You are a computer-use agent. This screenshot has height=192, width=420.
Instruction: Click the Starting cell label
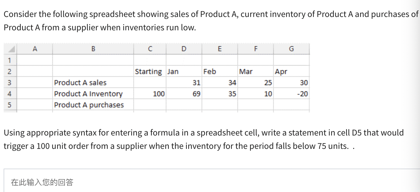click(x=148, y=71)
